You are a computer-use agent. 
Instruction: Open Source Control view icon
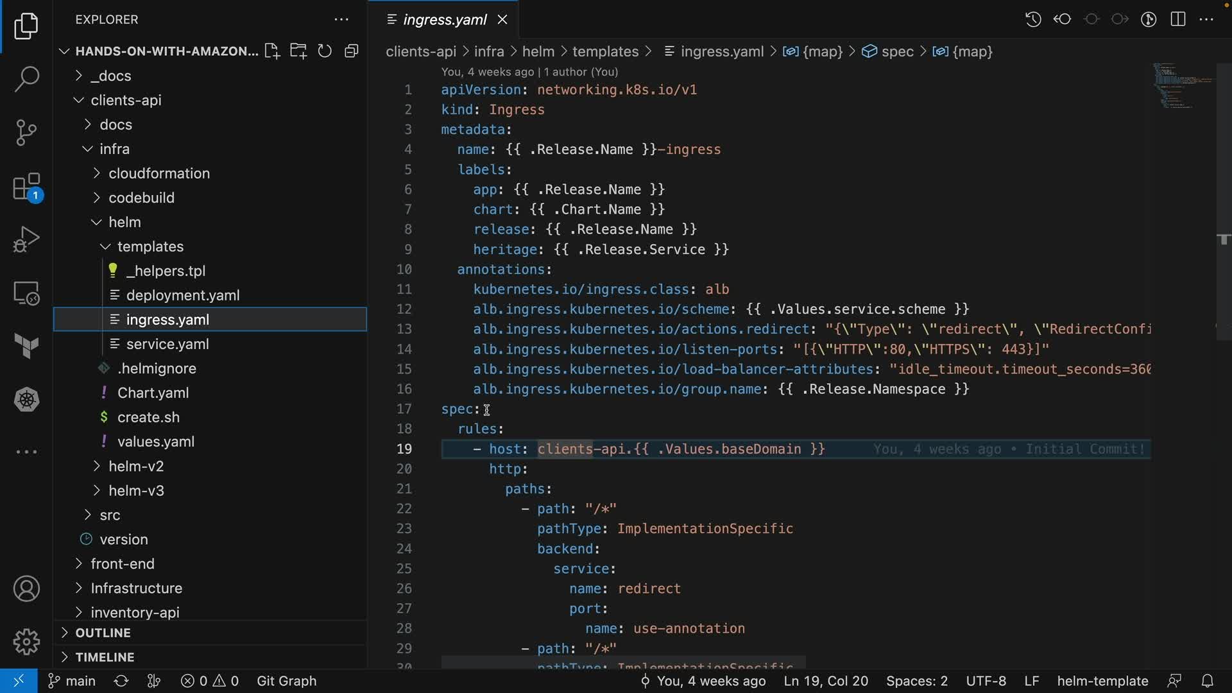pyautogui.click(x=26, y=133)
